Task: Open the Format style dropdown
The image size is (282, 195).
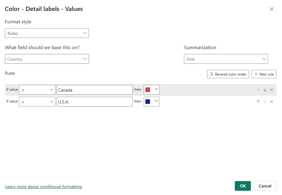Action: (47, 33)
